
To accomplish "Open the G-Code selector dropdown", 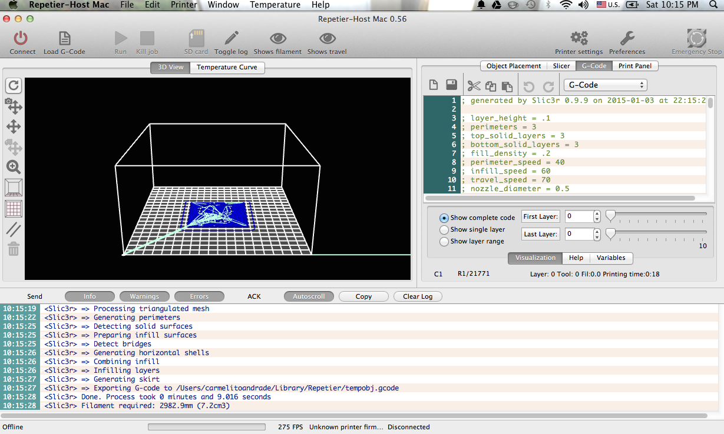I will [606, 85].
